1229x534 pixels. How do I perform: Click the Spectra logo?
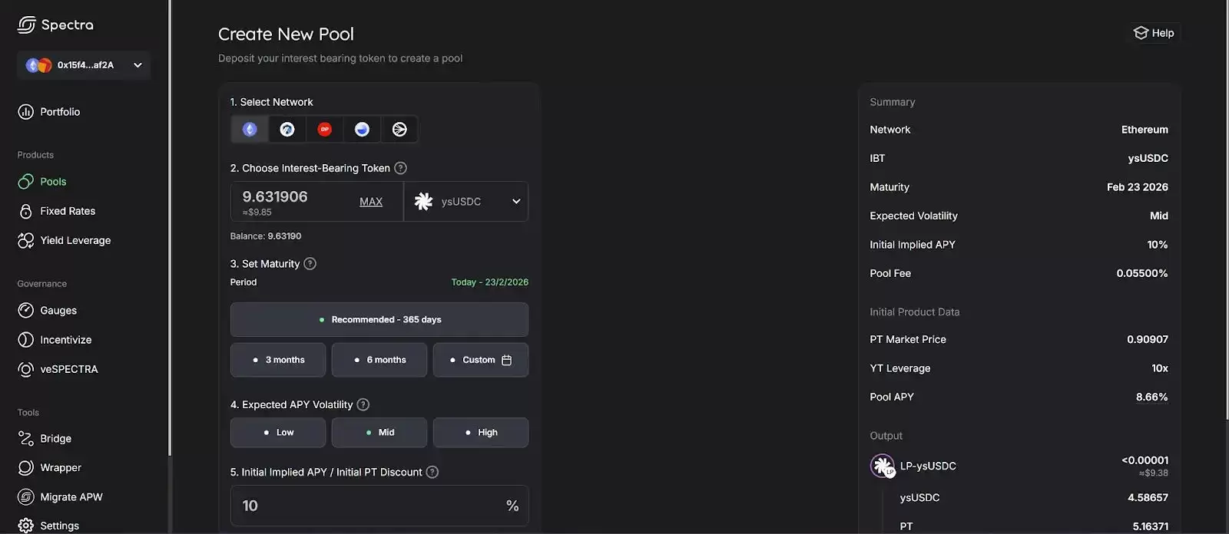(55, 25)
